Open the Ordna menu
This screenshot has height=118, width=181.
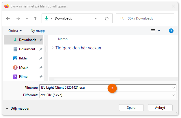[x=15, y=31]
